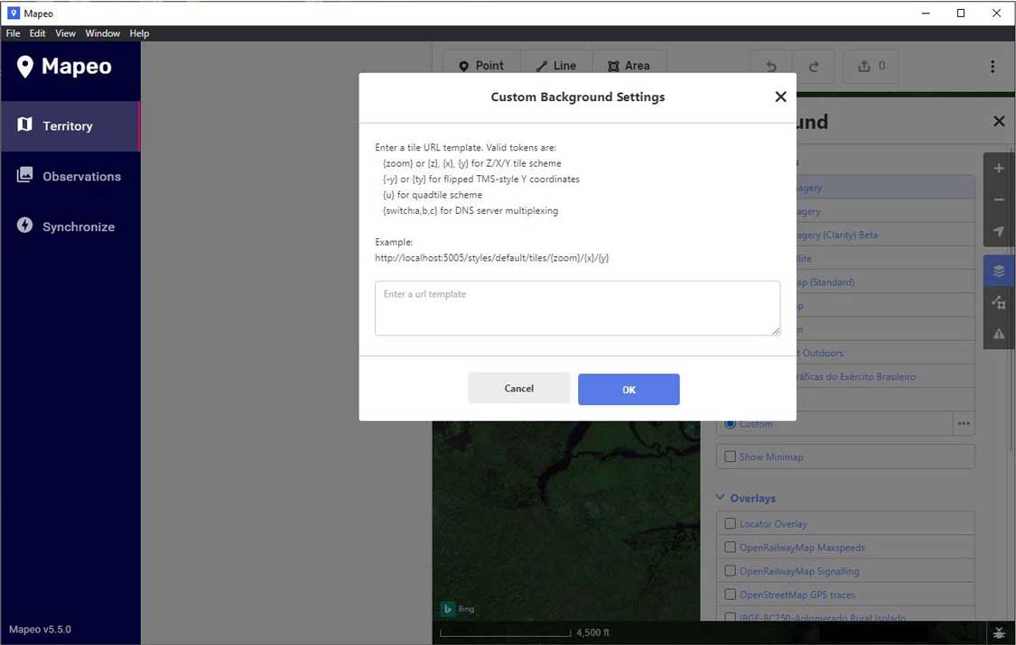Check OpenStreetMap GPS traces overlay
Screen dimensions: 1016x645
(731, 594)
